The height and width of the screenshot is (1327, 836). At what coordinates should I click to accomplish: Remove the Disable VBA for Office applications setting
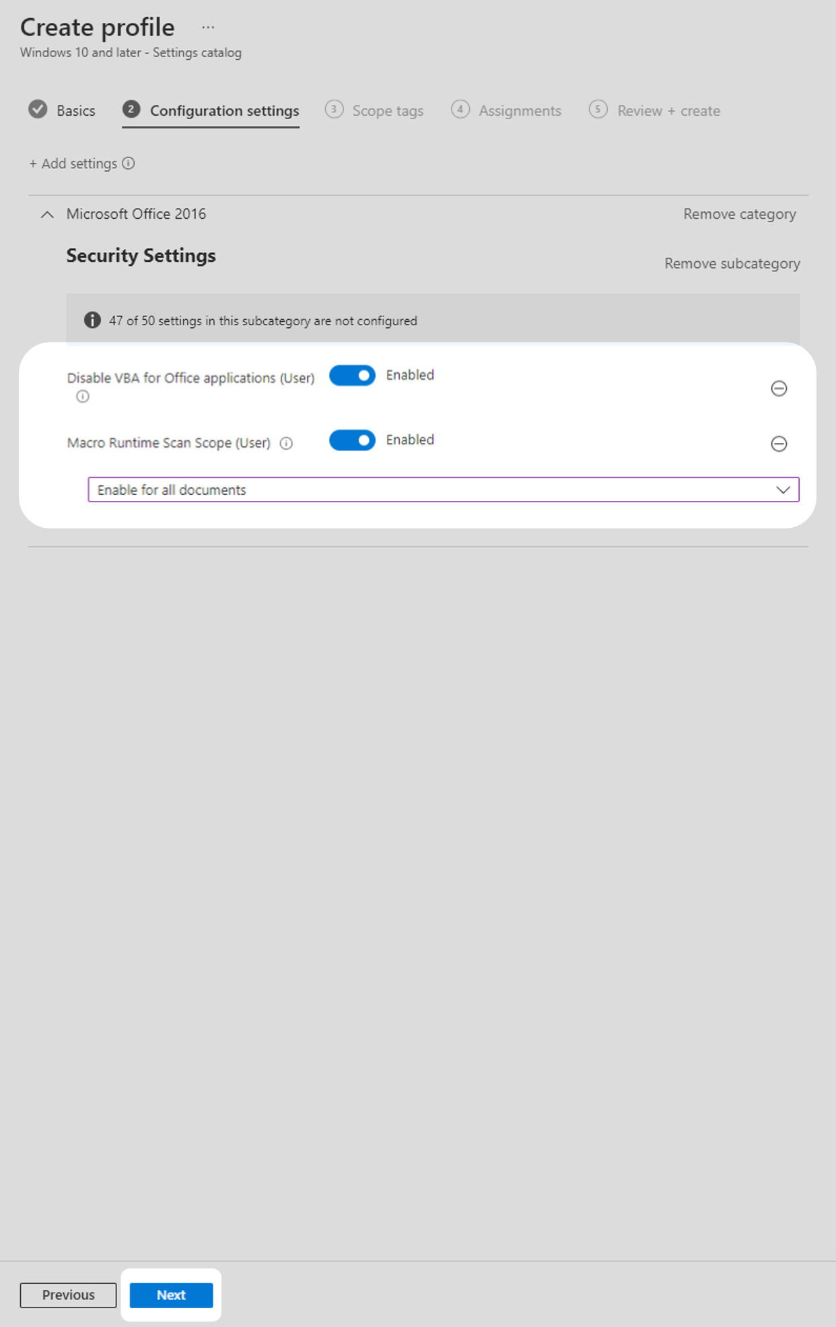click(779, 388)
